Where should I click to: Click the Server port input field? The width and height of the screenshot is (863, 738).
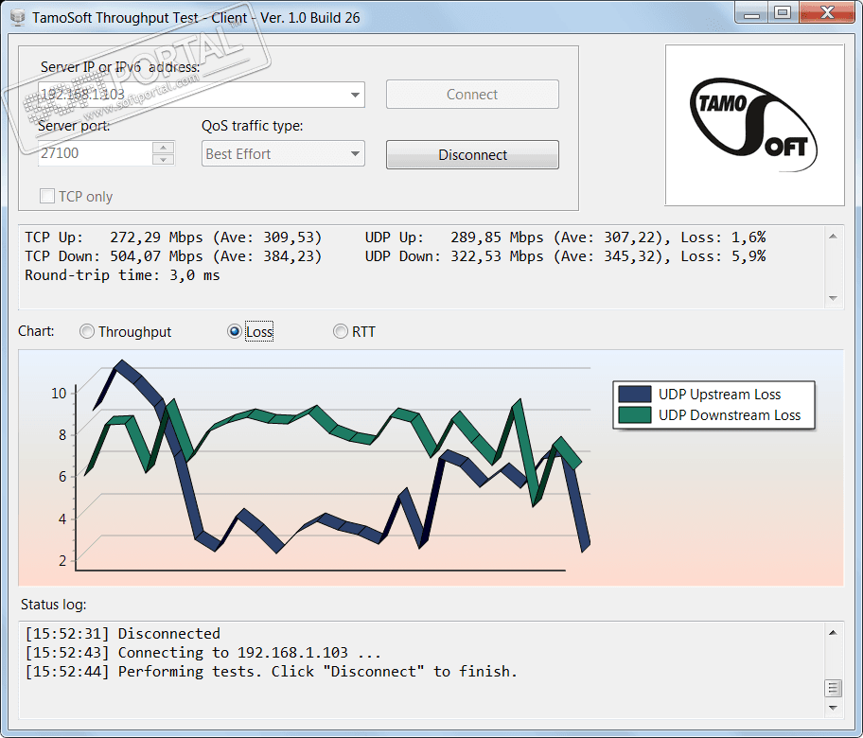(95, 153)
